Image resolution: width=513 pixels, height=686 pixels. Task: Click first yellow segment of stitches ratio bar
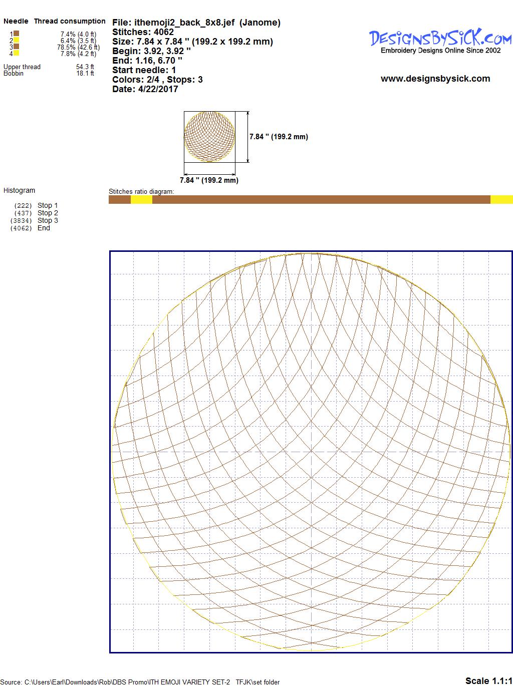(x=141, y=200)
